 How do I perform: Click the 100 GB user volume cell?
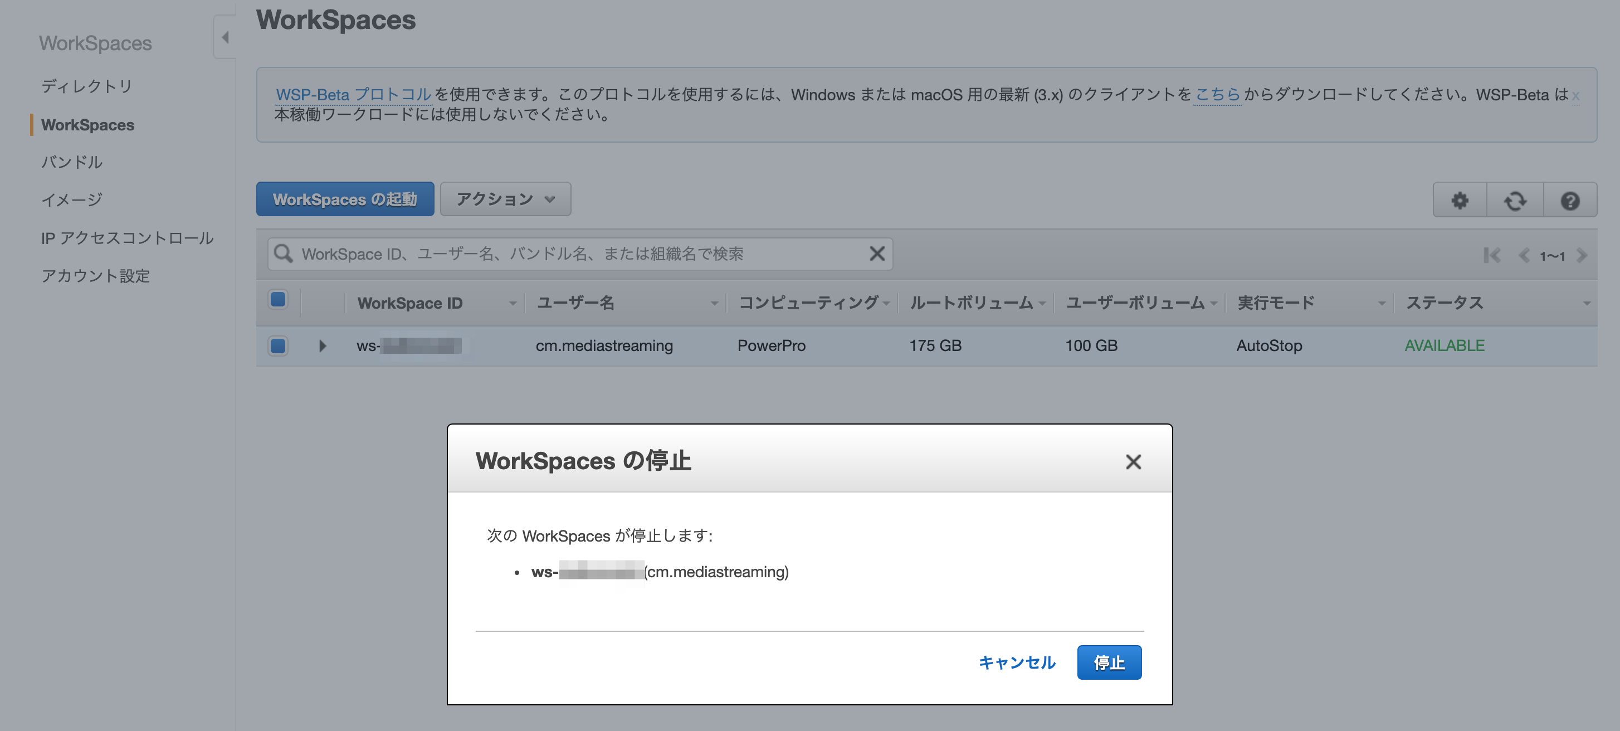pos(1091,345)
